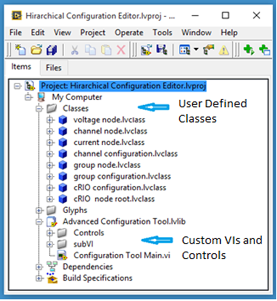The width and height of the screenshot is (277, 301).
Task: Select group node.lvclass row
Action: (x=107, y=165)
